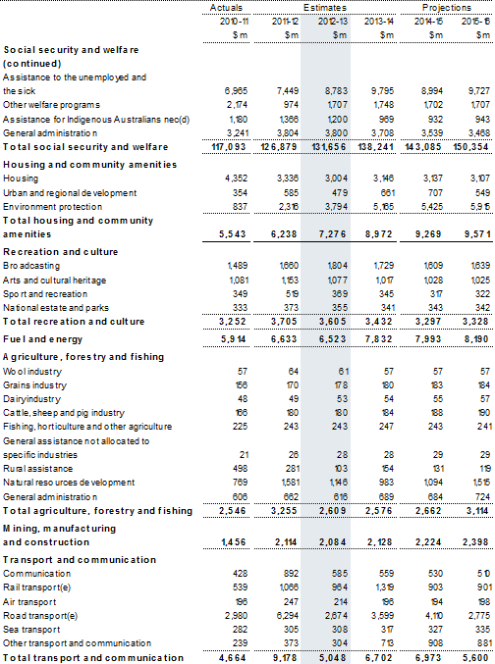The height and width of the screenshot is (664, 495).
Task: Click the 'Broadcasting' row label
Action: coord(31,266)
